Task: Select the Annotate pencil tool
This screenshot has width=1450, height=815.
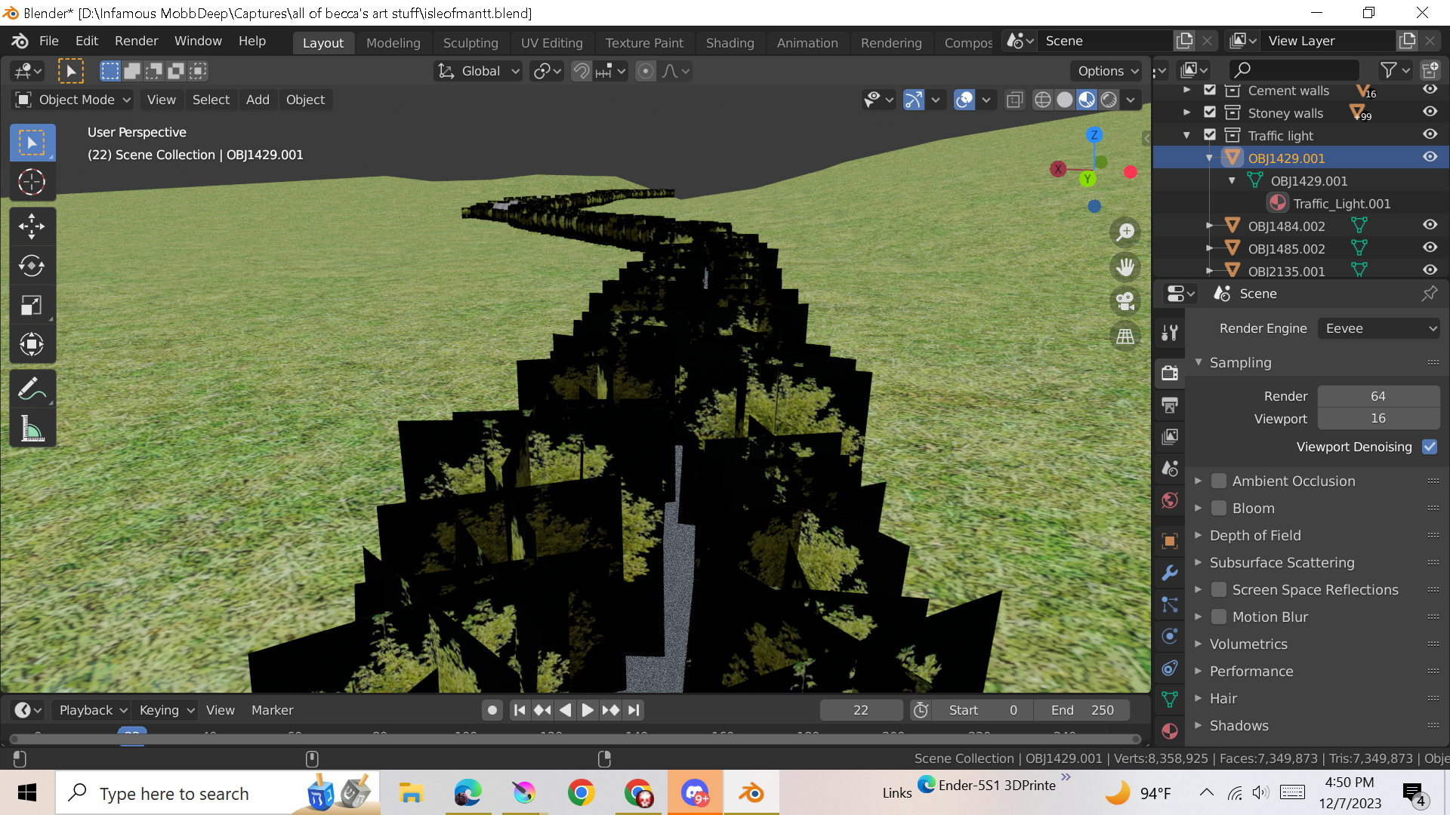Action: tap(32, 389)
